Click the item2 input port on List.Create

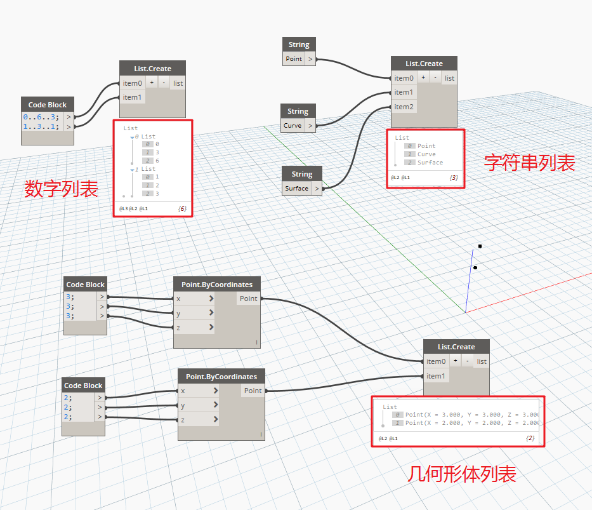(x=404, y=107)
